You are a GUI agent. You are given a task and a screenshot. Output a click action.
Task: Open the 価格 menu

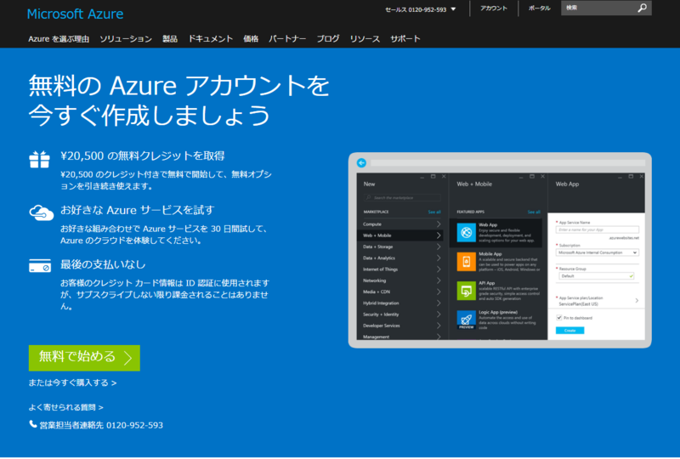coord(251,39)
